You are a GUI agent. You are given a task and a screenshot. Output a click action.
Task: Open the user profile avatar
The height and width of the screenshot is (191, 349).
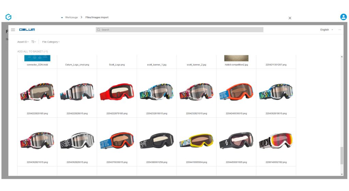pos(343,17)
